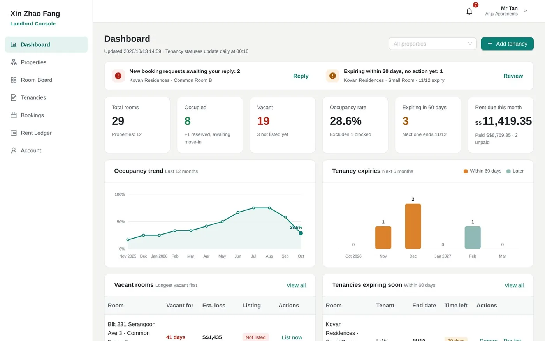
Task: Click the Rent Ledger wallet icon
Action: pyautogui.click(x=14, y=133)
